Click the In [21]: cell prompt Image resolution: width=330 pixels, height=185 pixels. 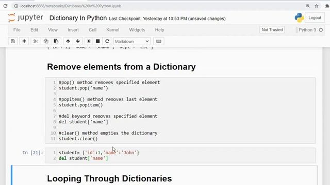click(32, 153)
